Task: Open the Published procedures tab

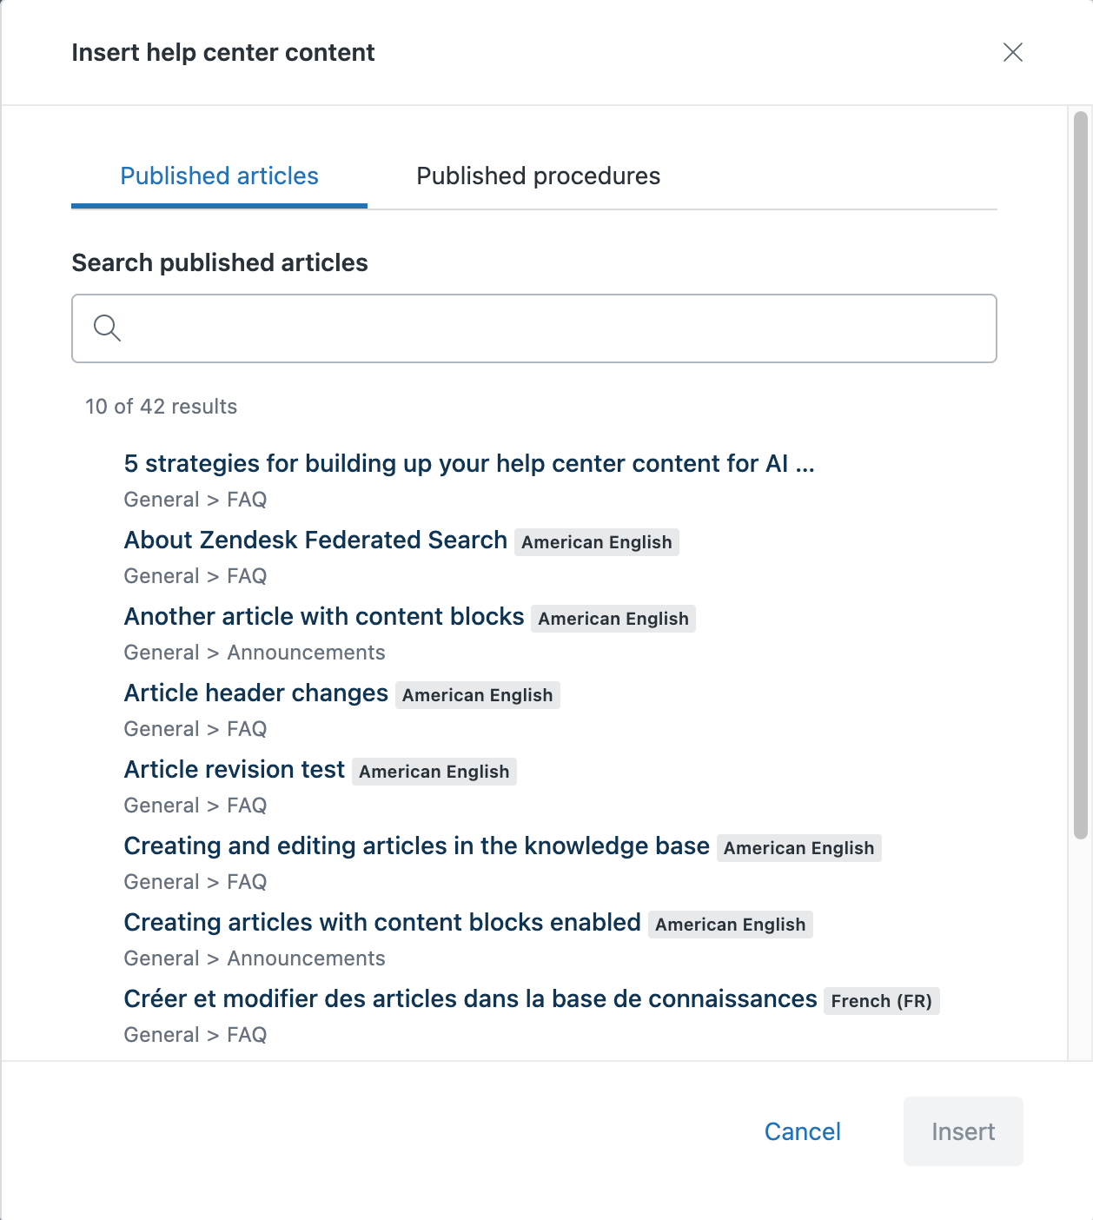Action: tap(538, 176)
